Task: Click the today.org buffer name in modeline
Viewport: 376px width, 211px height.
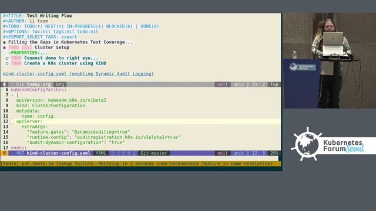Action: tap(39, 84)
